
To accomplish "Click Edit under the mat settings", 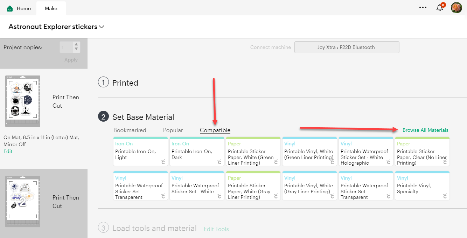I will [x=7, y=152].
